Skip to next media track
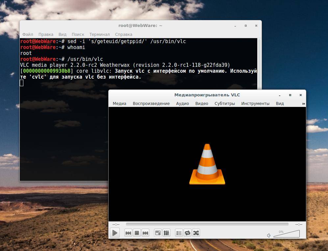Image resolution: width=328 pixels, height=251 pixels. click(x=145, y=233)
